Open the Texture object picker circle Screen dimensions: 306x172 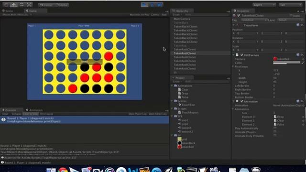303,59
